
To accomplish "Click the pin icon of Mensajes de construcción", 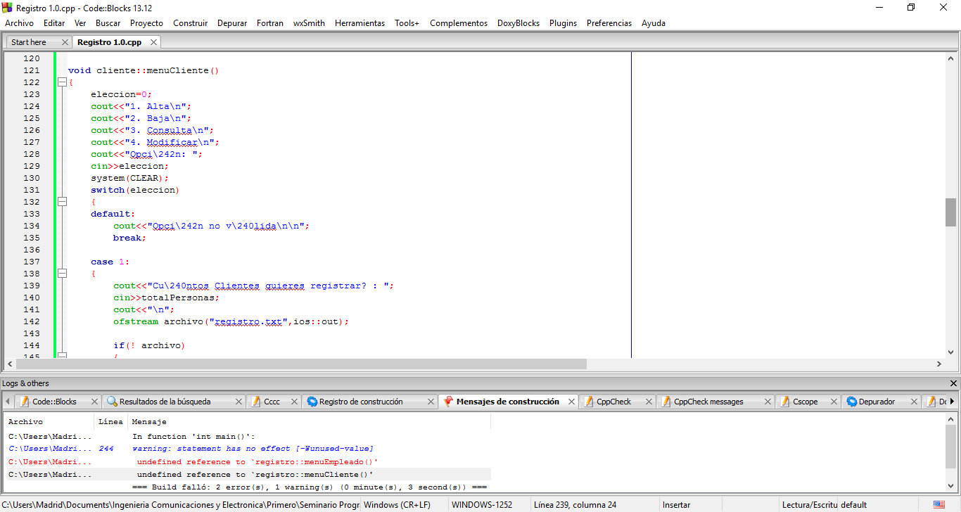I will coord(448,402).
